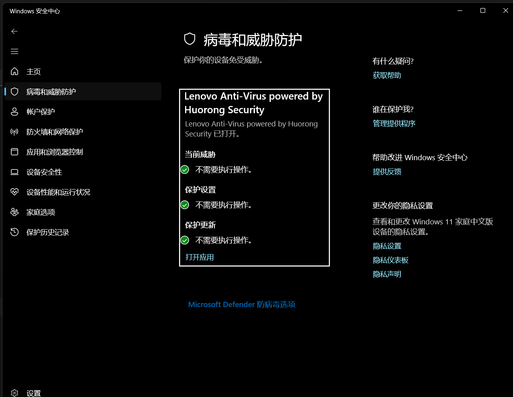This screenshot has height=397, width=513.
Task: Open Microsoft Defender 防病毒选项 link
Action: point(242,304)
